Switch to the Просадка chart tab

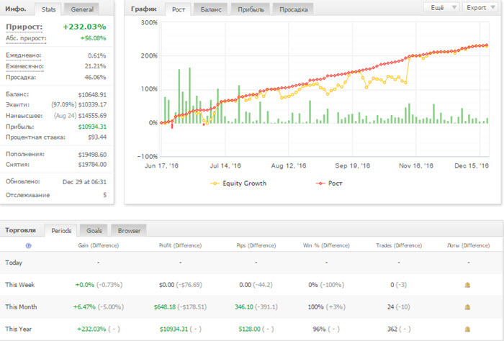click(x=293, y=9)
